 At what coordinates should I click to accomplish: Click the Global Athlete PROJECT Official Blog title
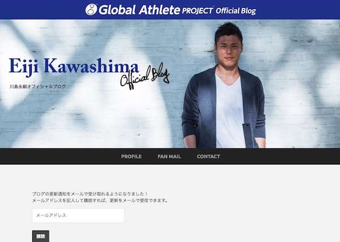click(x=171, y=10)
